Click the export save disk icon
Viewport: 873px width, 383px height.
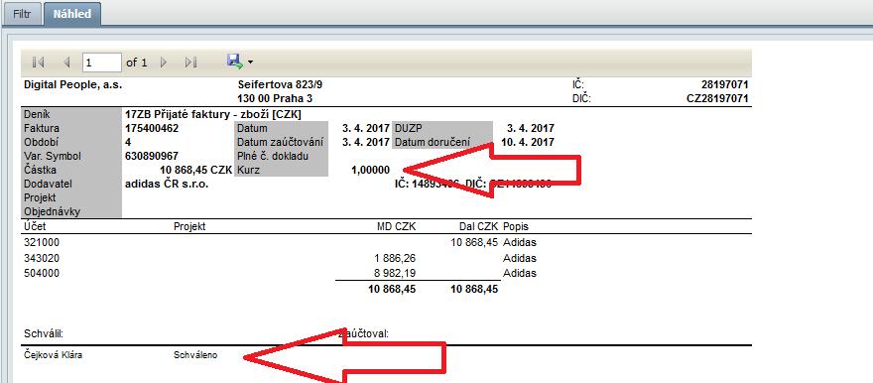click(234, 62)
